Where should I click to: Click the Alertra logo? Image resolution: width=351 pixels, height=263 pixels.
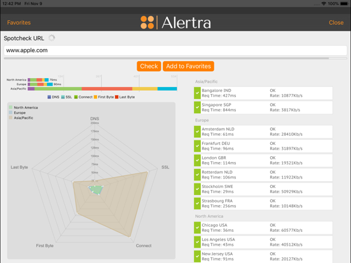[x=175, y=22]
